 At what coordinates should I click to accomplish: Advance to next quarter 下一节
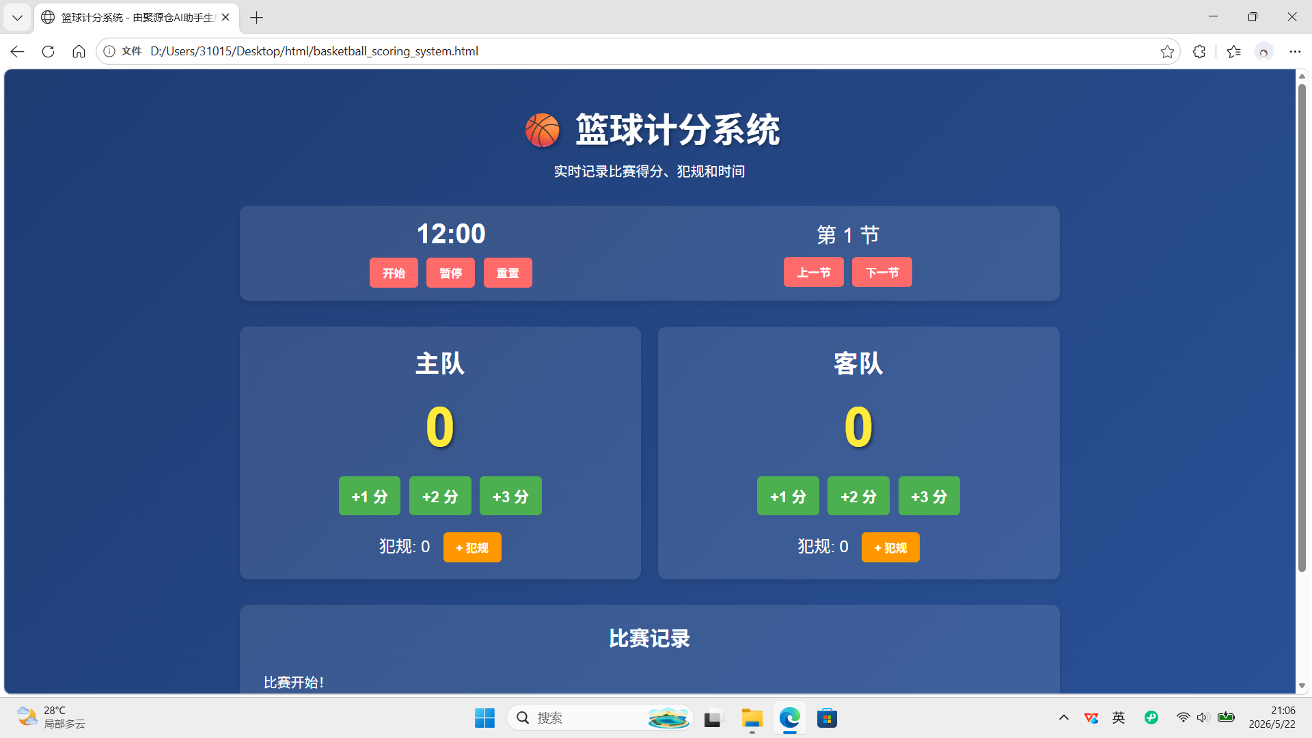coord(881,272)
